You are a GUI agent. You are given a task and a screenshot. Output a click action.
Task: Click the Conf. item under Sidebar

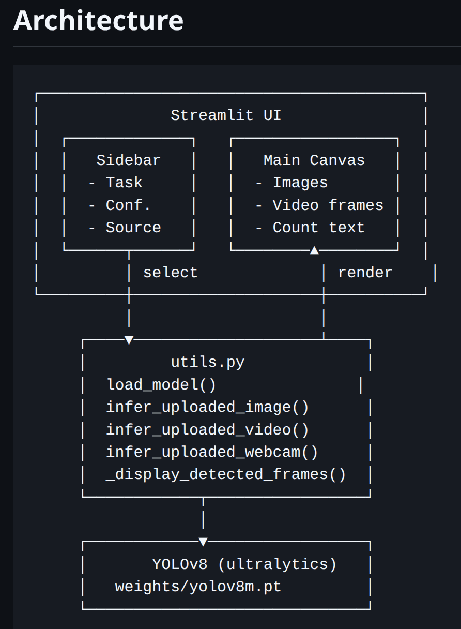point(128,205)
